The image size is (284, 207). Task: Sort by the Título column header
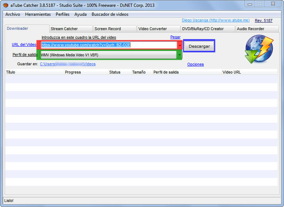pyautogui.click(x=35, y=72)
